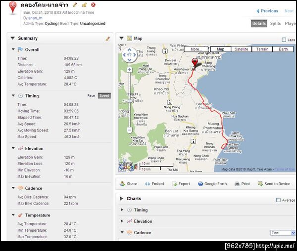Screen dimensions: 297x251
Task: Click the Uncategorized event type value
Action: tap(93, 24)
